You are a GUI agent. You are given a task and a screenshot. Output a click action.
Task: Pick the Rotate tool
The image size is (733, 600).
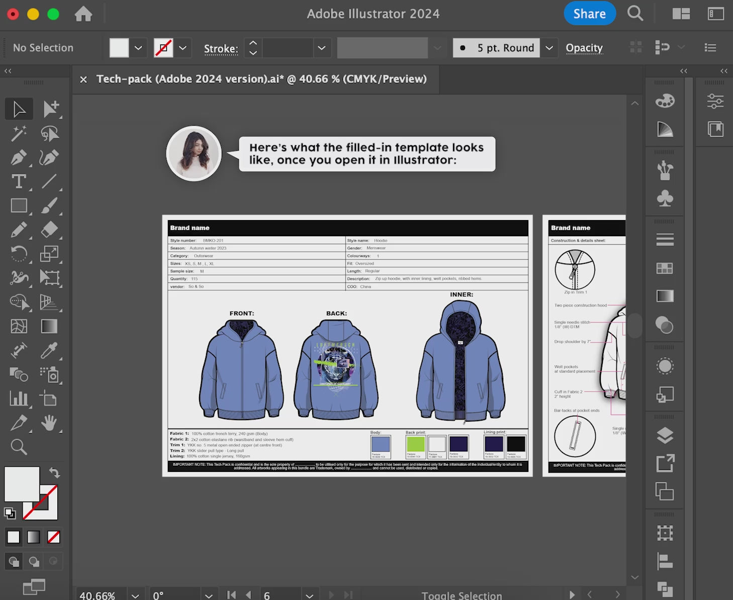[19, 254]
